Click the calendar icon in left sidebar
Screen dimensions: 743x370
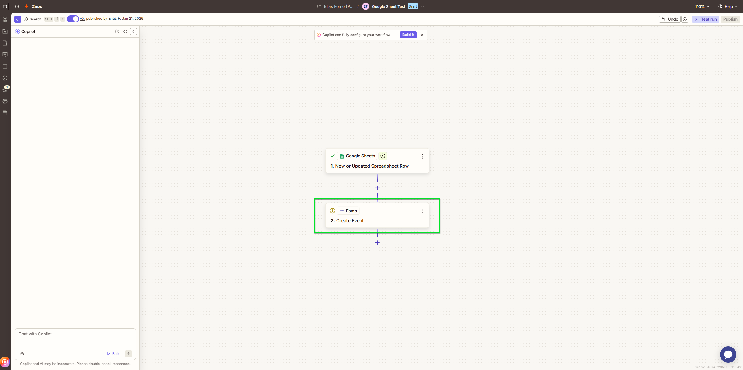[5, 66]
